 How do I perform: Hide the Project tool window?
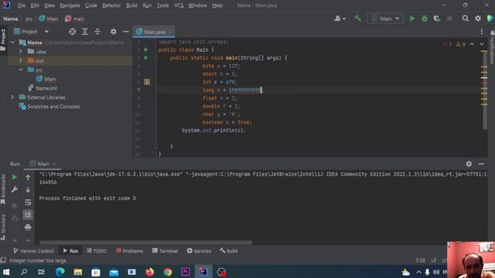125,32
